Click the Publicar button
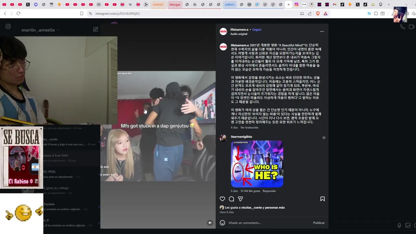The image size is (416, 234). (319, 223)
